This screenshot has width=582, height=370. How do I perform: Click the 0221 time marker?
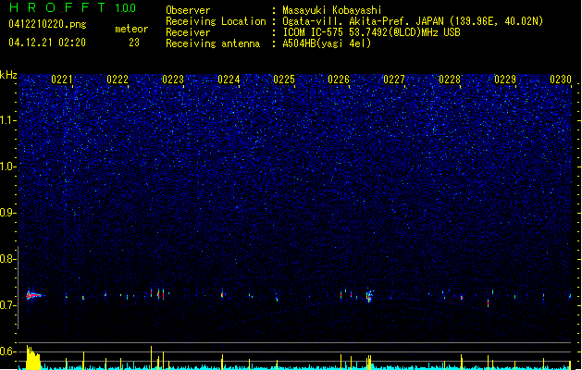click(x=62, y=80)
